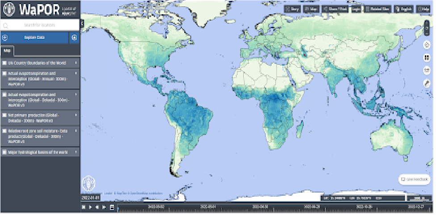Toggle Net primary production layer checkbox

pos(4,115)
